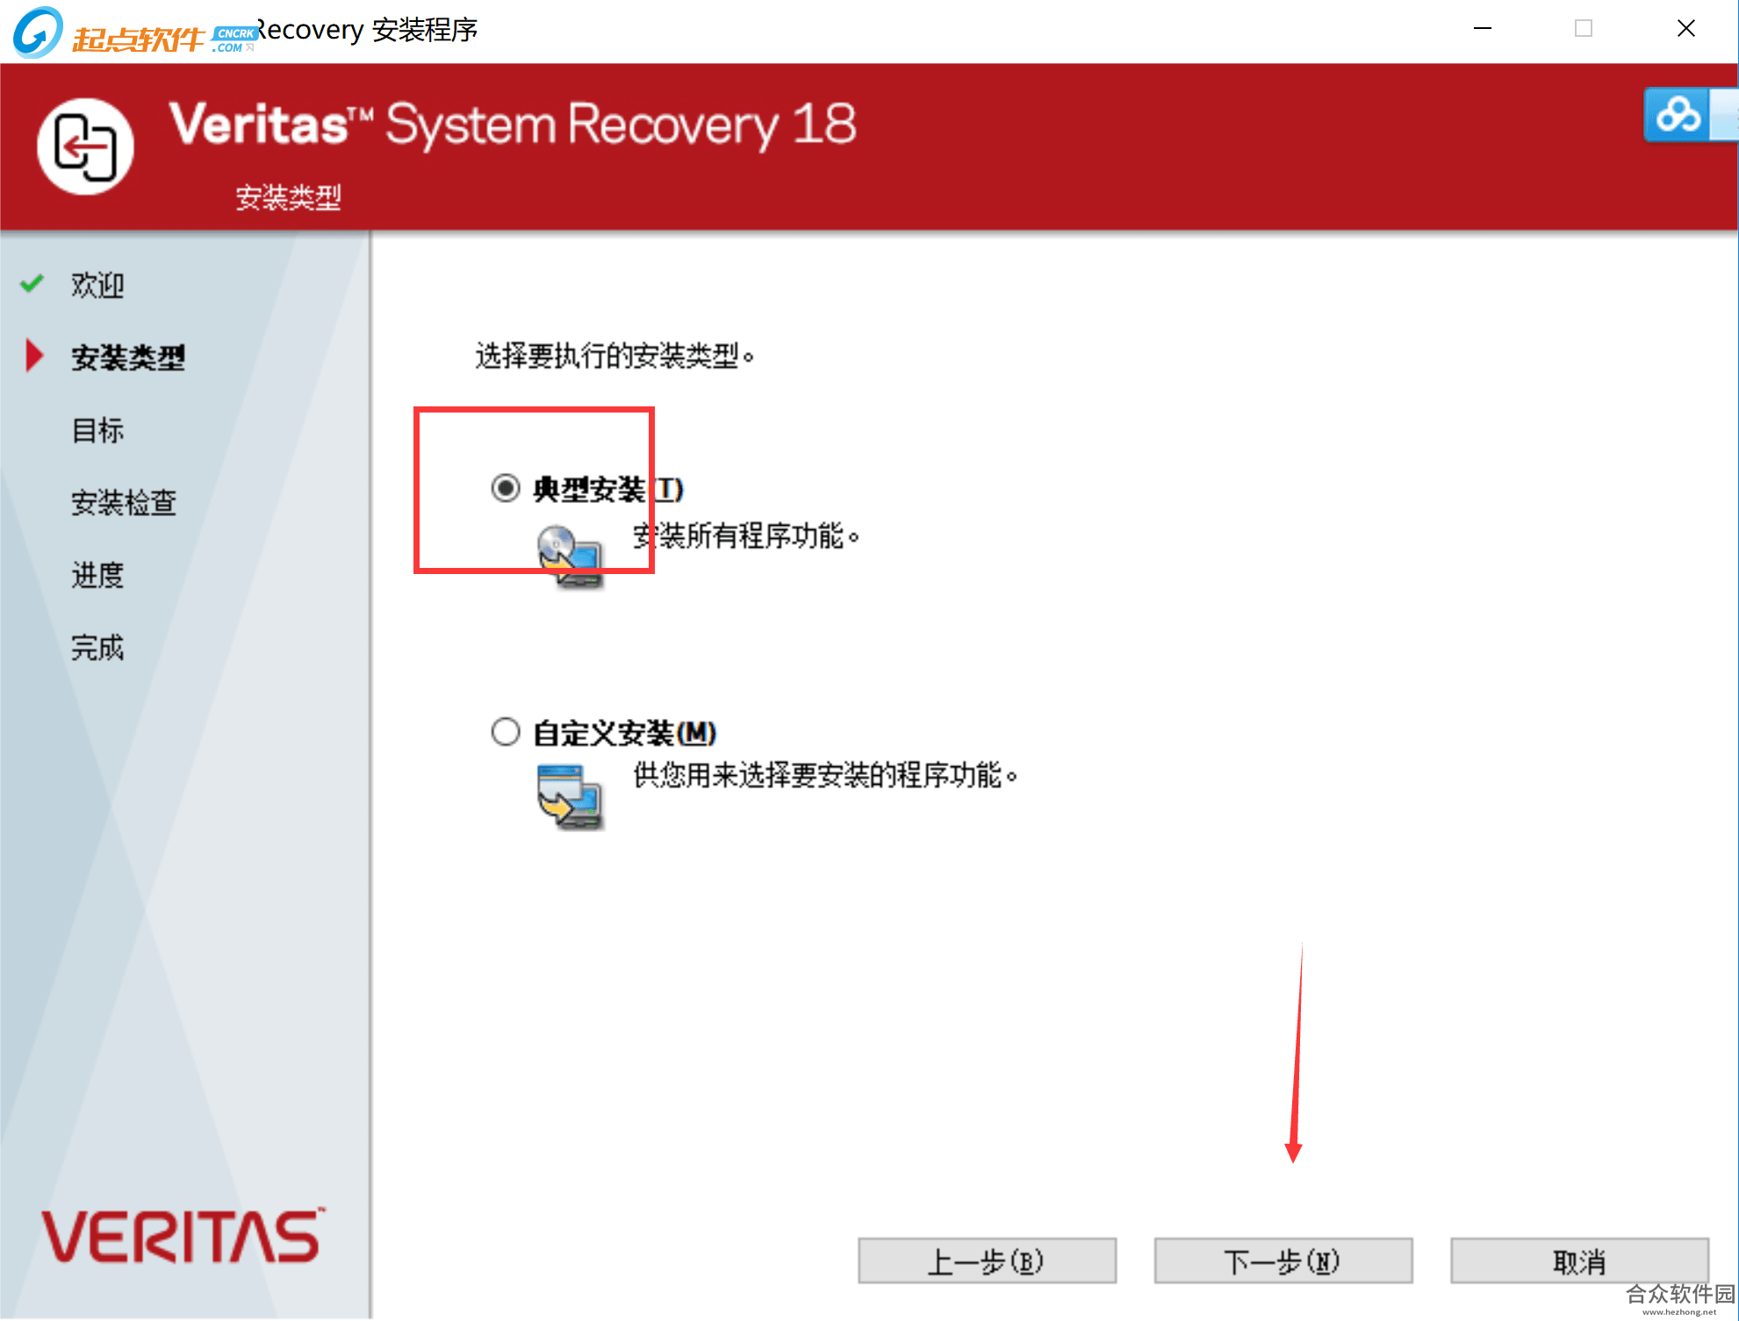Select the 完成 step in sidebar

[97, 648]
